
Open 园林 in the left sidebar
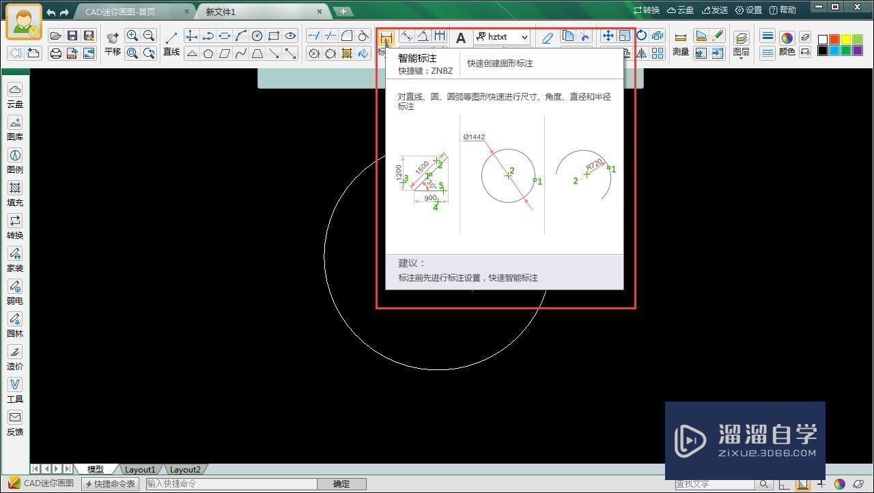[15, 325]
